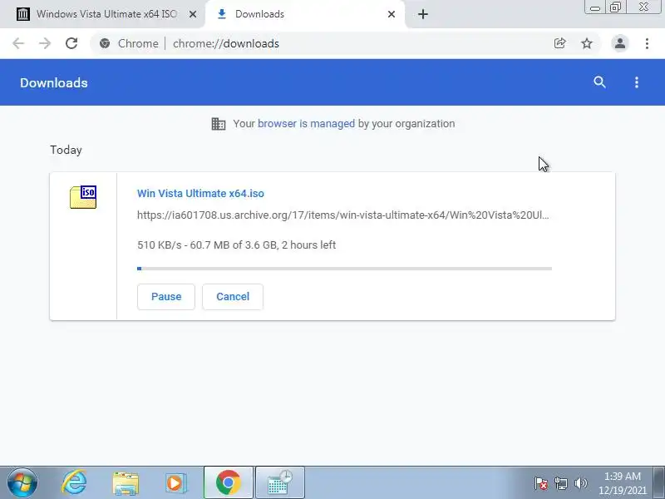Go back using the browser back arrow

(x=18, y=43)
